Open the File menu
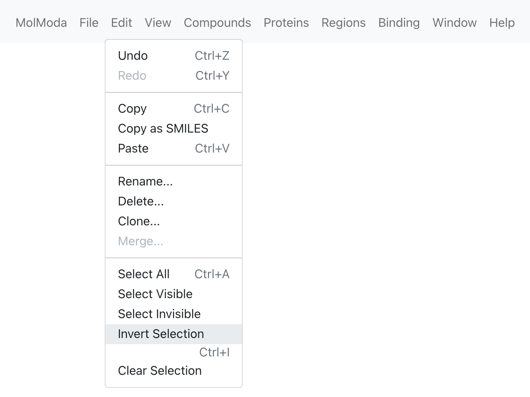The width and height of the screenshot is (530, 397). coord(89,23)
